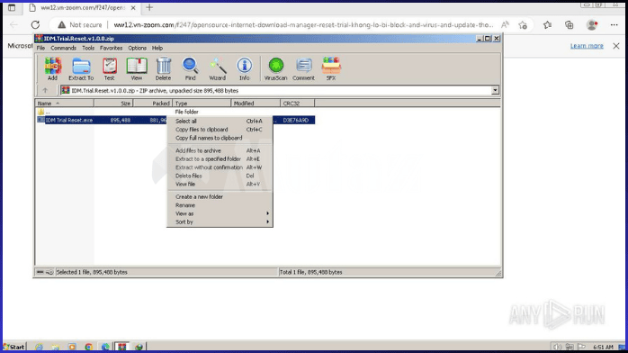Click the Edge address bar URL

303,25
